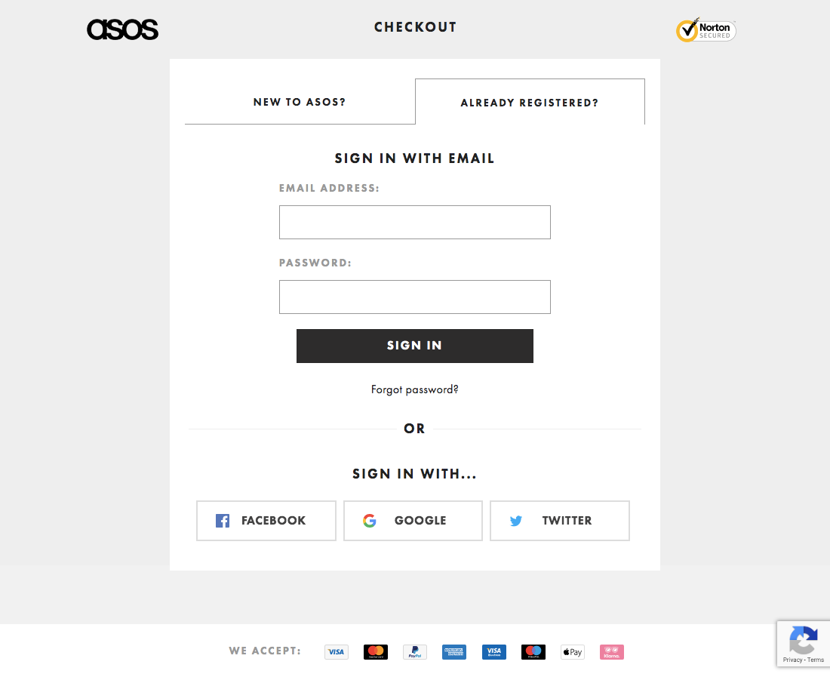This screenshot has height=677, width=830.
Task: Click the ASOS logo
Action: tap(122, 29)
